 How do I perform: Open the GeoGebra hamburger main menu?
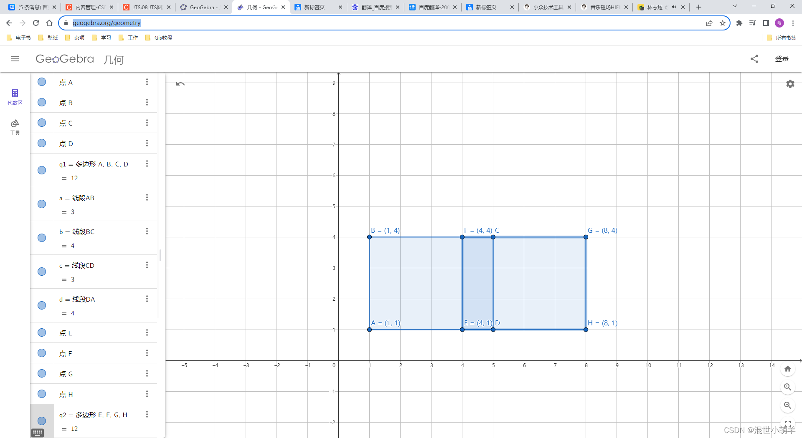tap(15, 59)
